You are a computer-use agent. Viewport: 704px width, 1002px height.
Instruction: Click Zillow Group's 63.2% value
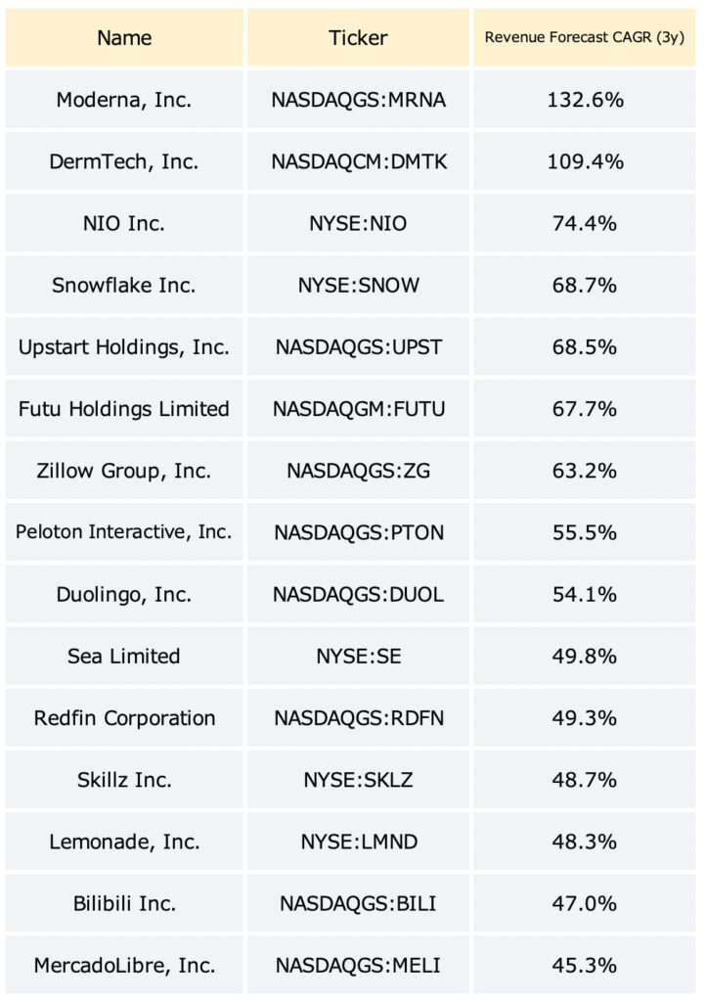tap(584, 471)
